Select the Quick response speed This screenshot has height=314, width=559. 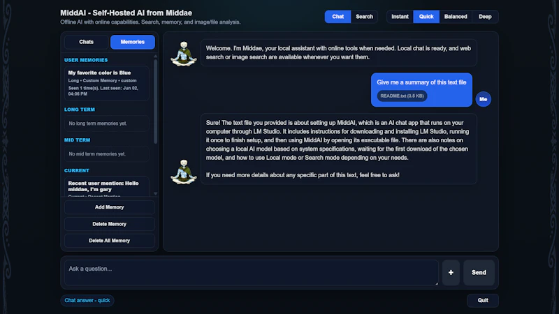click(426, 17)
